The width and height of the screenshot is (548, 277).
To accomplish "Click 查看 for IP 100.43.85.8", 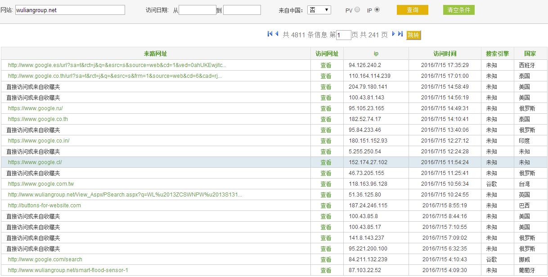I will (x=326, y=216).
